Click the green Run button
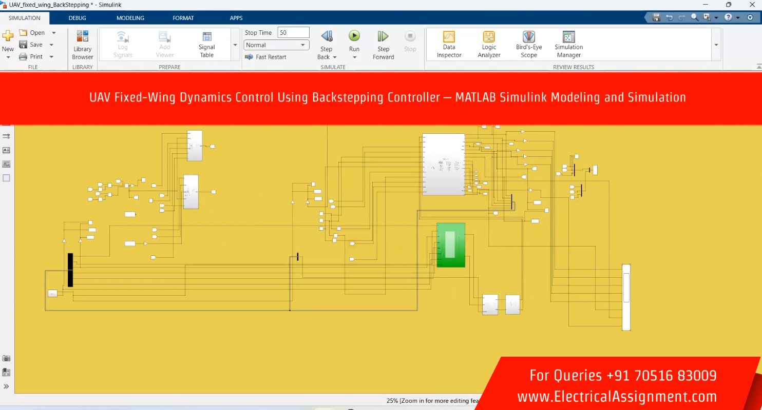The image size is (762, 410). coord(354,36)
